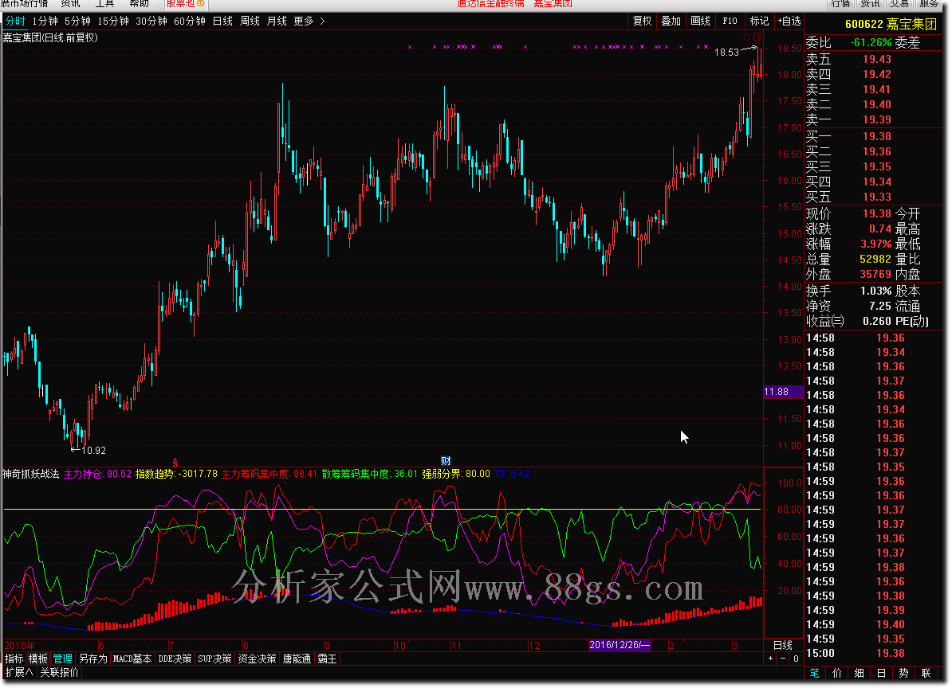Switch to the 周线 weekly chart tab
952x688 pixels.
(250, 21)
